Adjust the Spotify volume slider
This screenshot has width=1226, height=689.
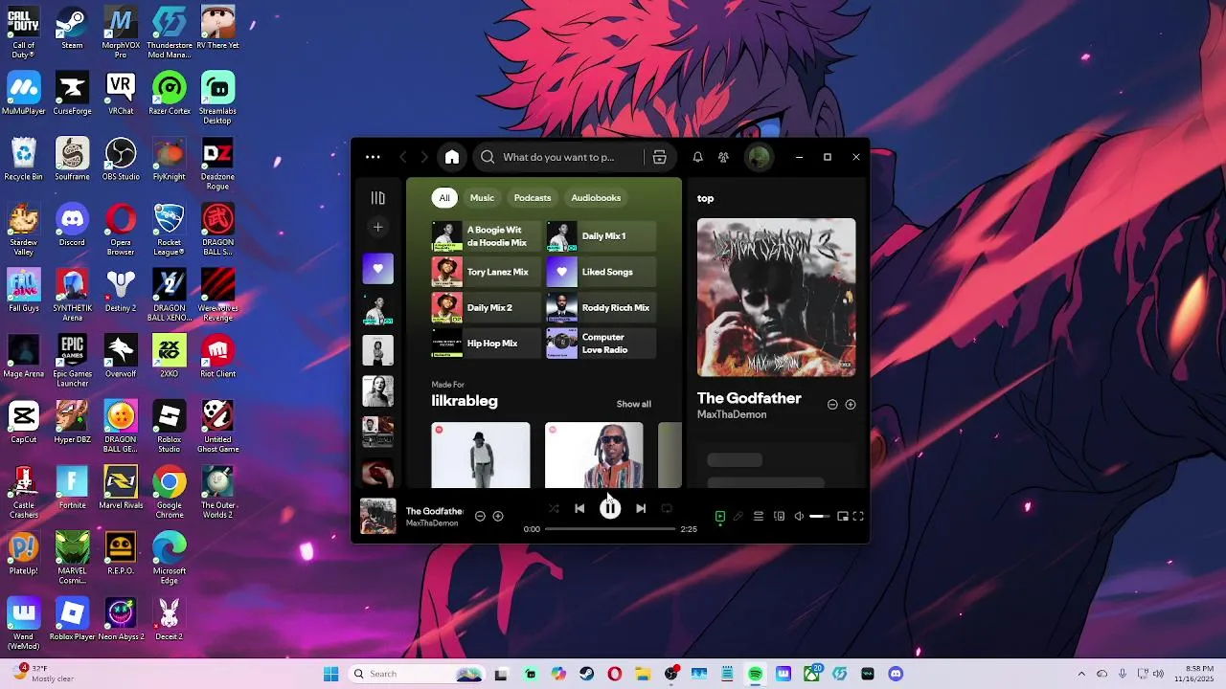pyautogui.click(x=820, y=517)
